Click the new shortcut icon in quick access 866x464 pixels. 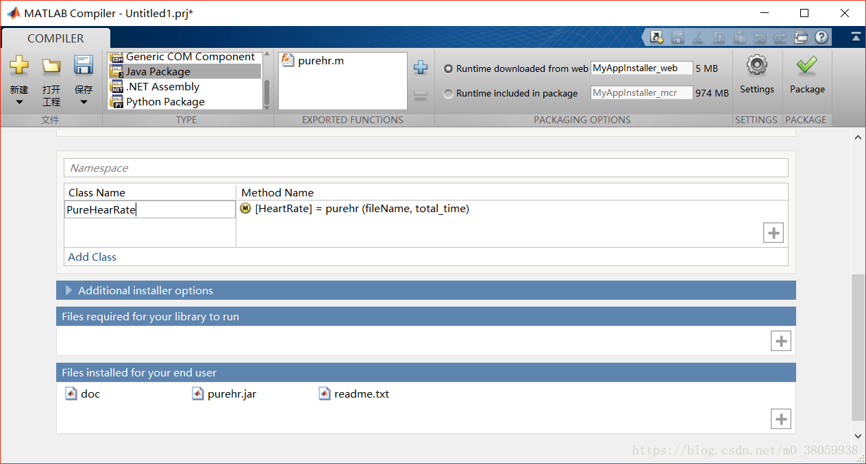pyautogui.click(x=657, y=38)
